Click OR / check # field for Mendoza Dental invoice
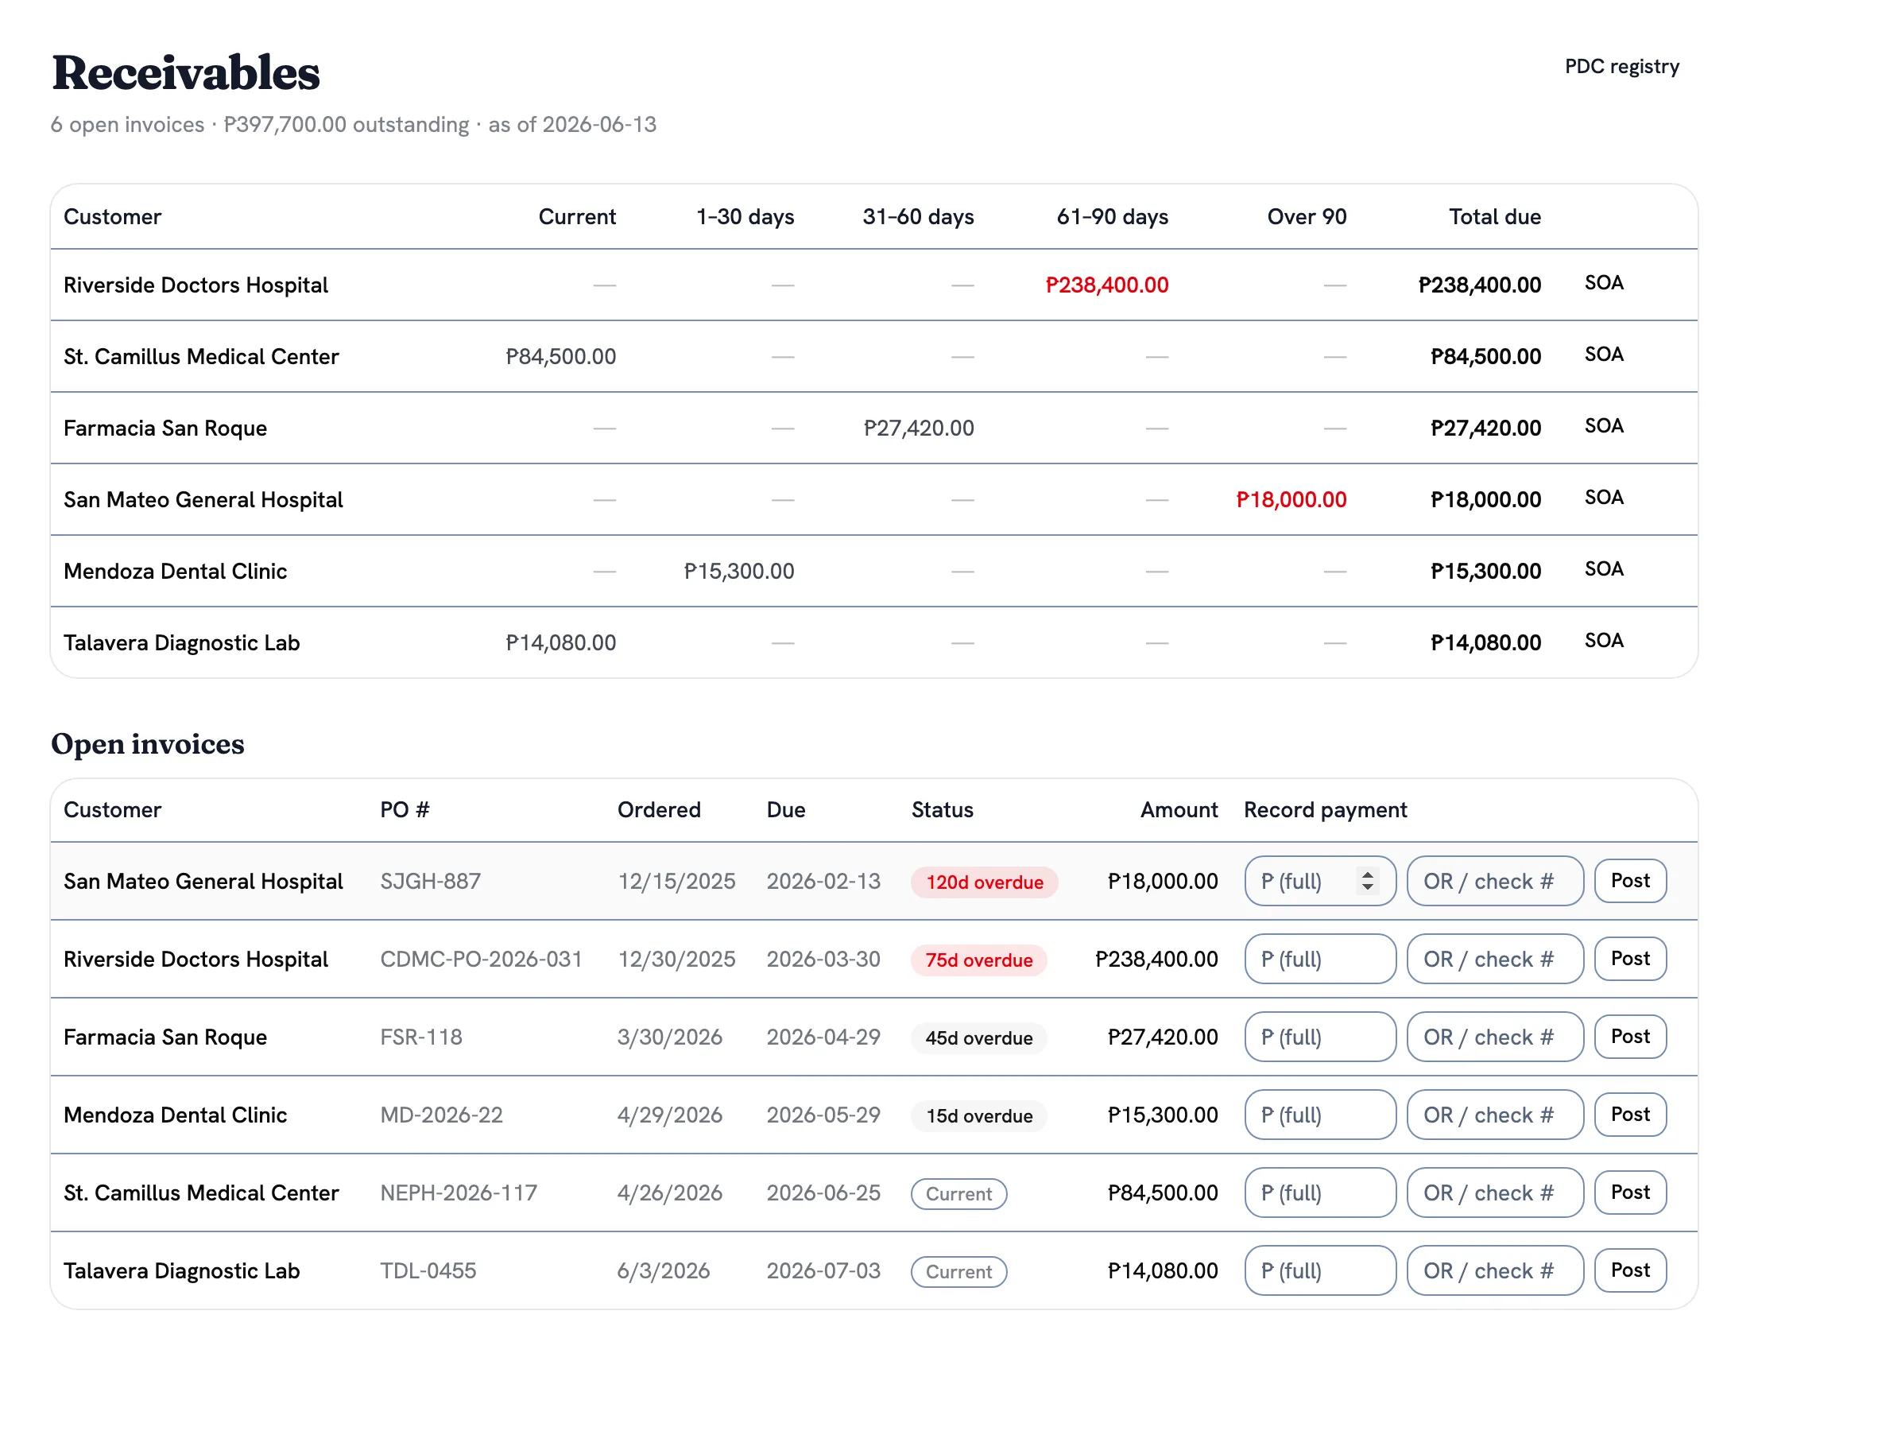 pos(1494,1114)
